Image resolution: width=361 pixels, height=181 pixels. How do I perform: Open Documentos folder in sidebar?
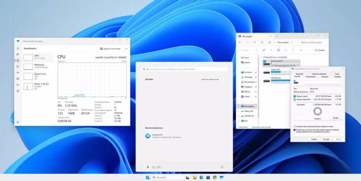[x=249, y=82]
